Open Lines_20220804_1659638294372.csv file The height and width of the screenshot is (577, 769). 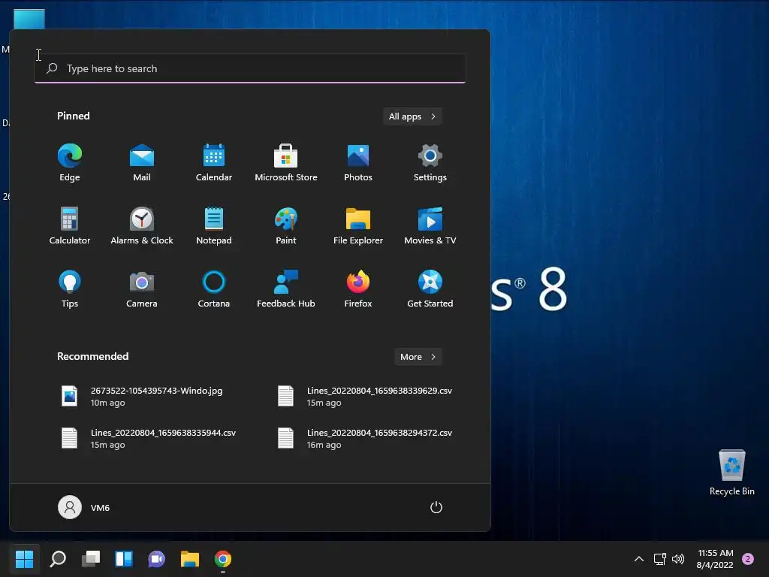(365, 439)
